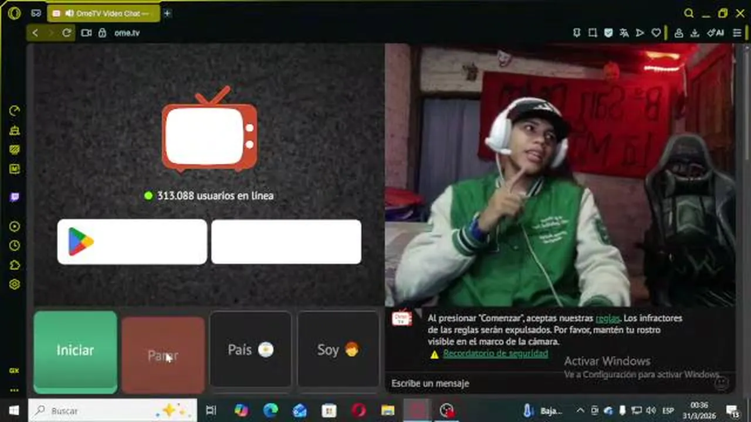Open the volume speaker tray icon

click(x=651, y=410)
